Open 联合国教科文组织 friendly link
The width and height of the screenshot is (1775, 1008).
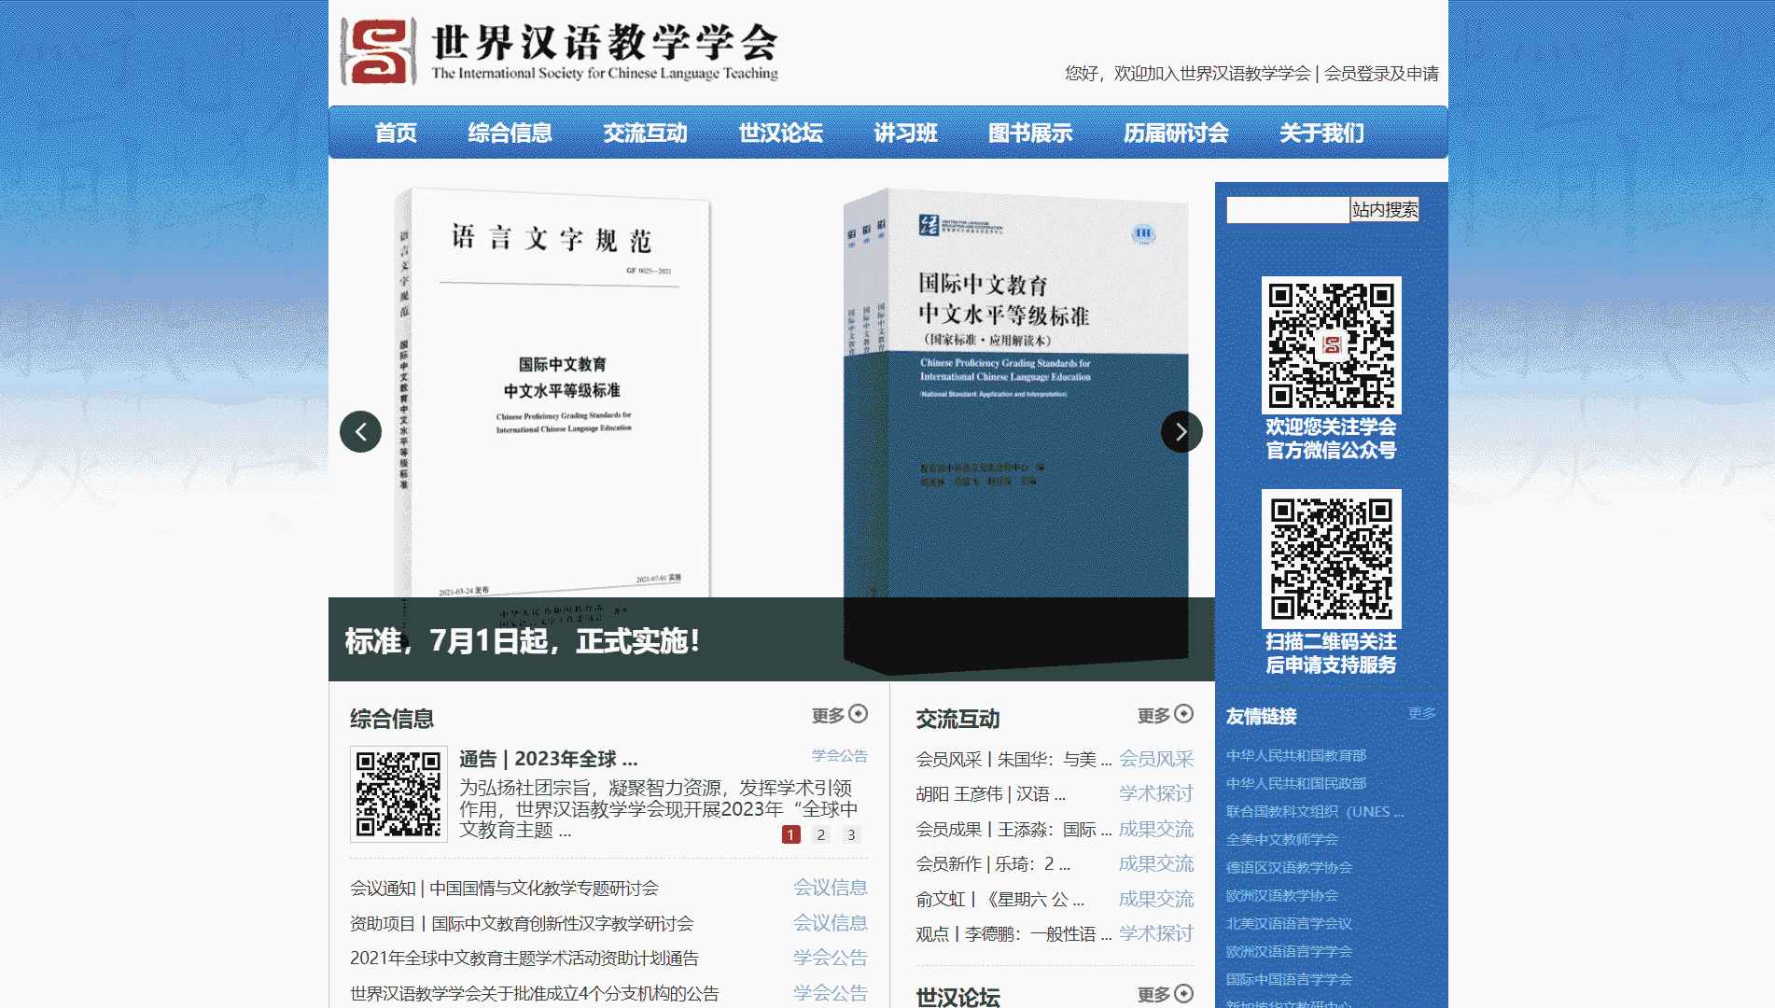[x=1315, y=811]
